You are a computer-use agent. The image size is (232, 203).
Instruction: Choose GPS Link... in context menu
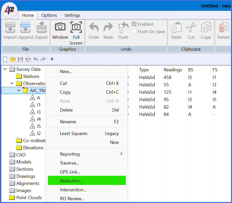87,172
